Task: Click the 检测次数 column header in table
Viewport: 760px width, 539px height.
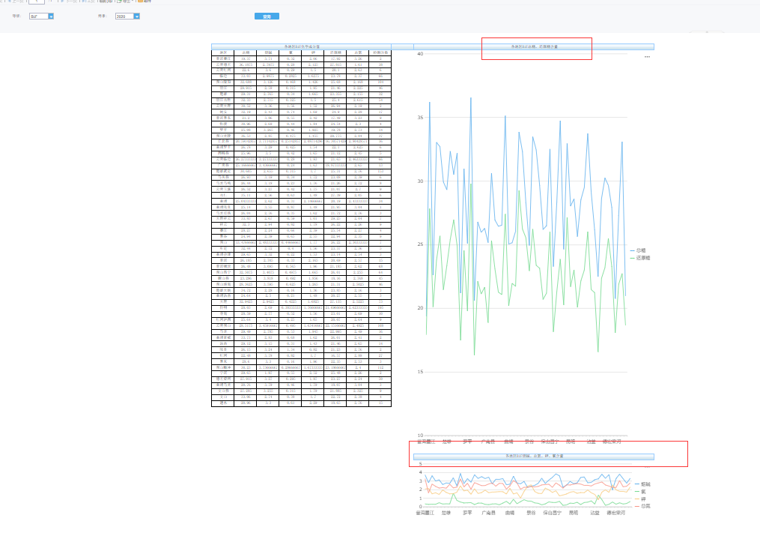Action: coord(380,52)
